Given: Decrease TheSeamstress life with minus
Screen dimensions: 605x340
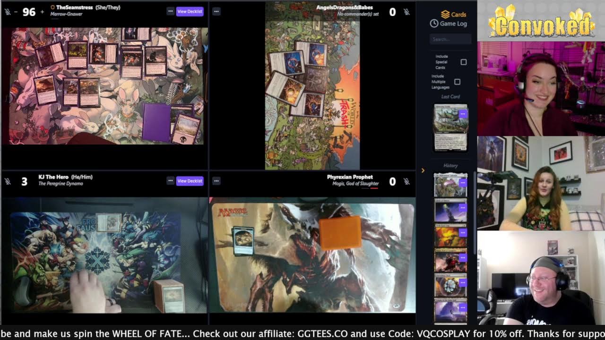Looking at the screenshot, I should click(x=16, y=12).
